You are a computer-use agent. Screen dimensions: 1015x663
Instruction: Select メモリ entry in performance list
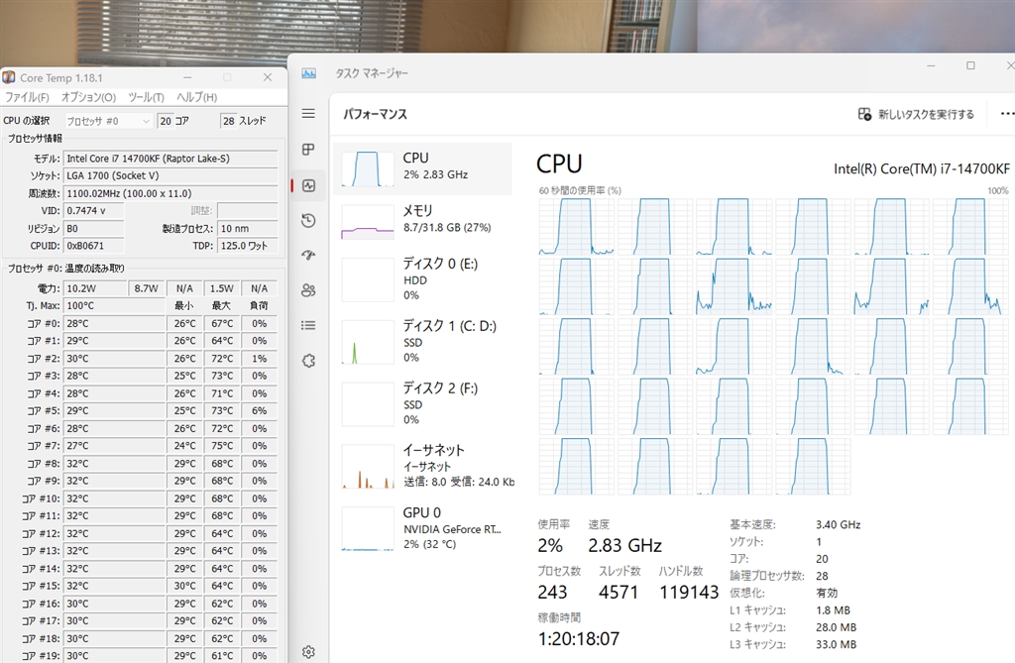[422, 221]
